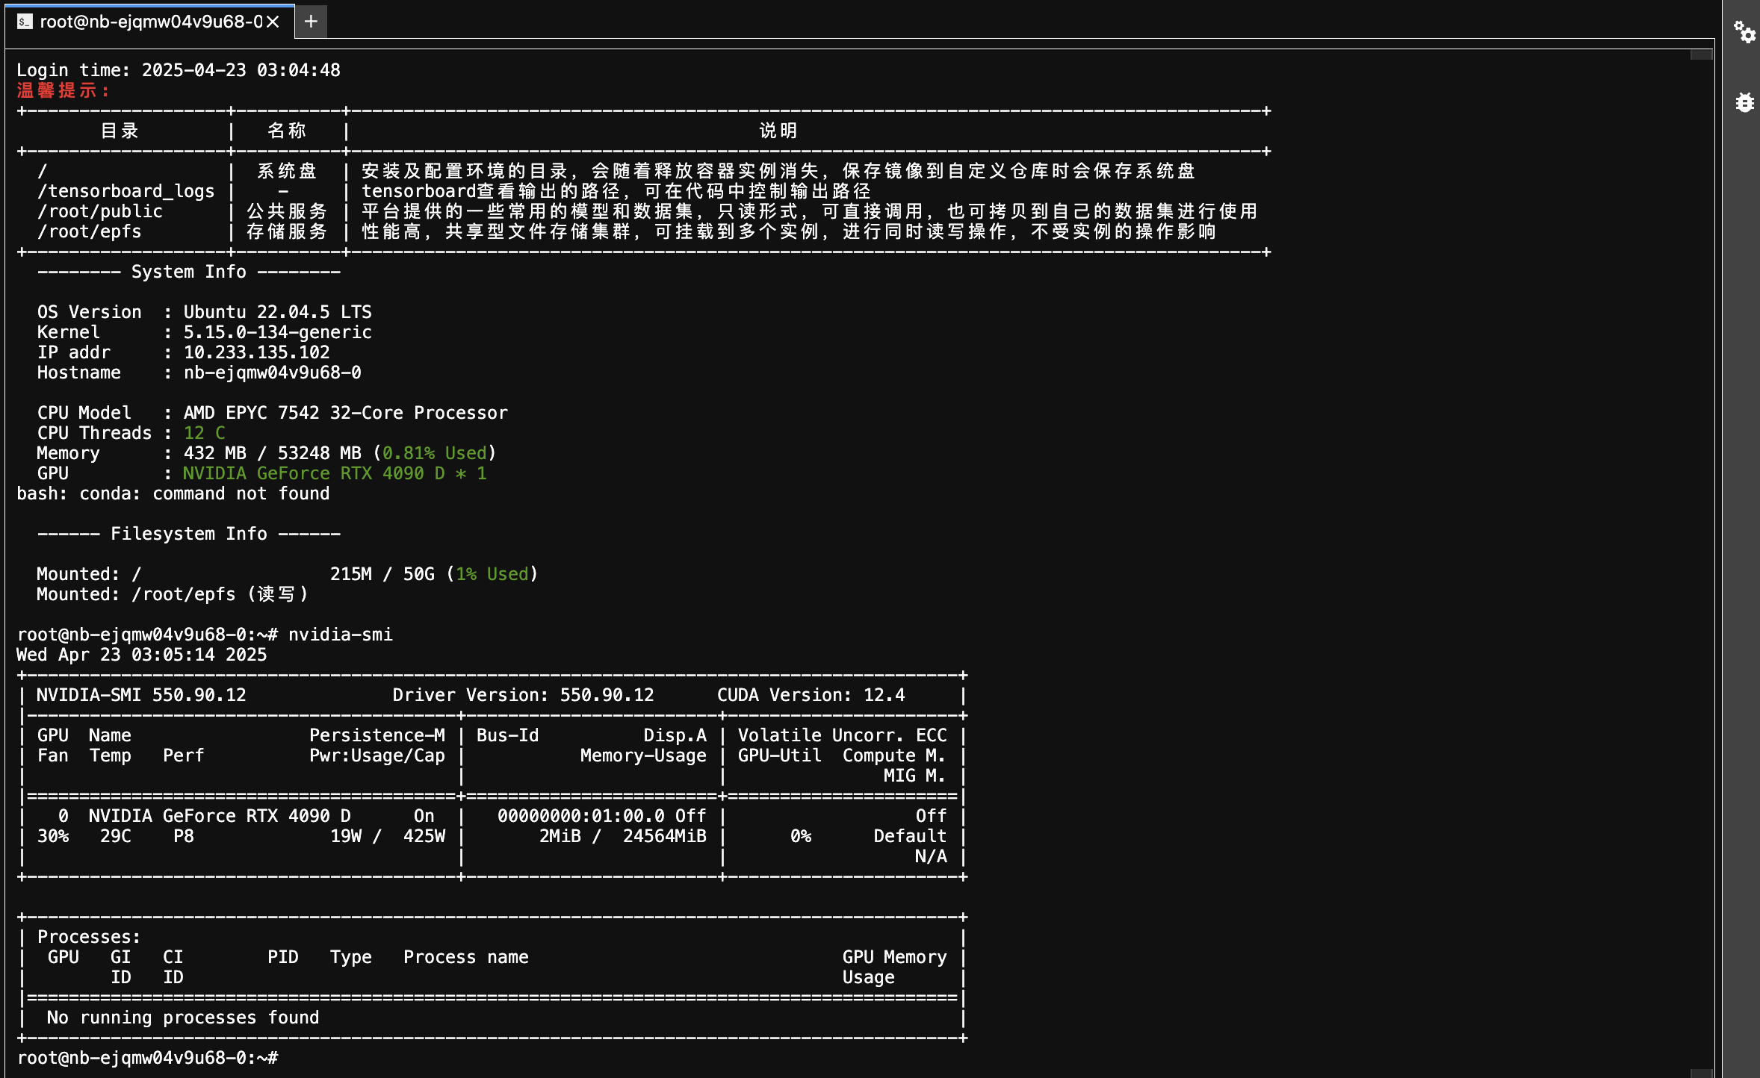
Task: Click the CUDA Version: 12.4 text
Action: pos(811,695)
